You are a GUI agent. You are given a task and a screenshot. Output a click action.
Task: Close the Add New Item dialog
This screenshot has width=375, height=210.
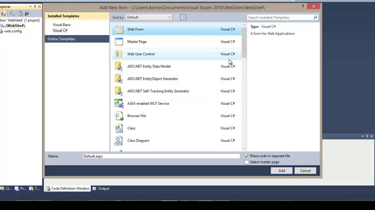pos(314,6)
